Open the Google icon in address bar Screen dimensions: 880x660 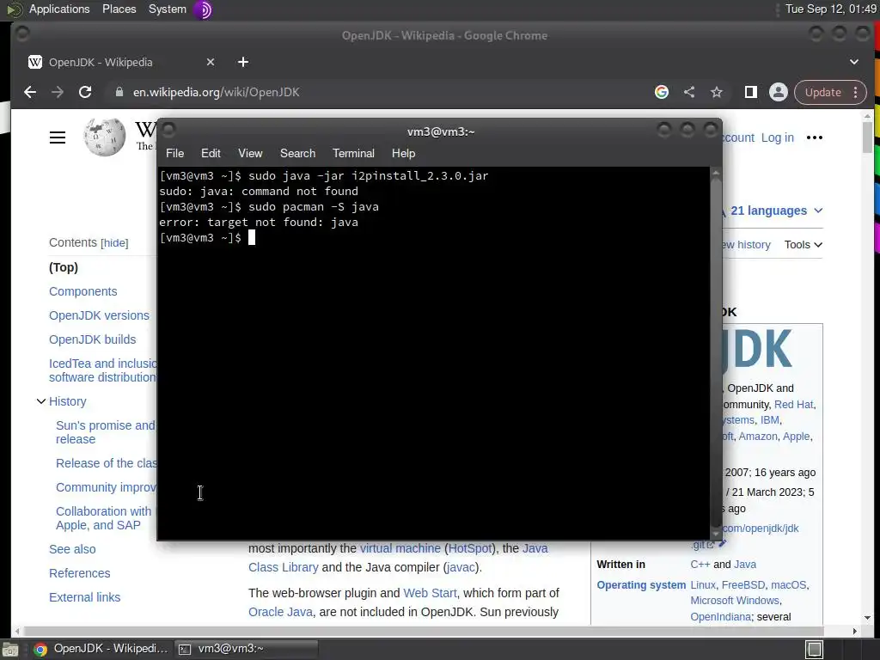[662, 92]
